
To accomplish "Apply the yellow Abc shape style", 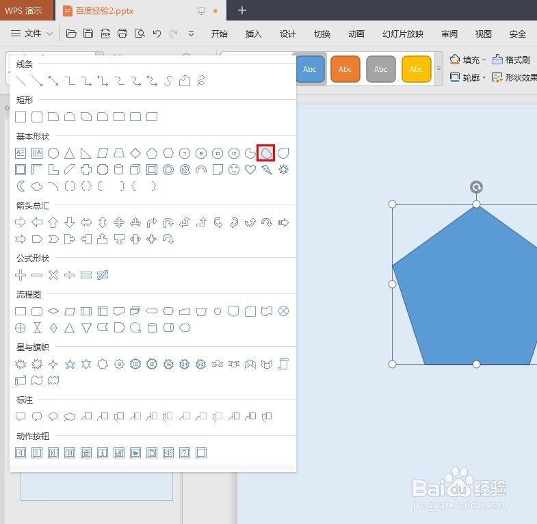I will [x=416, y=69].
